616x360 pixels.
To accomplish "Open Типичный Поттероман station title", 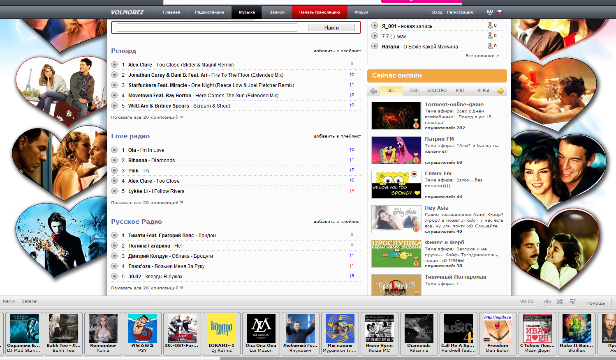I will coord(456,277).
